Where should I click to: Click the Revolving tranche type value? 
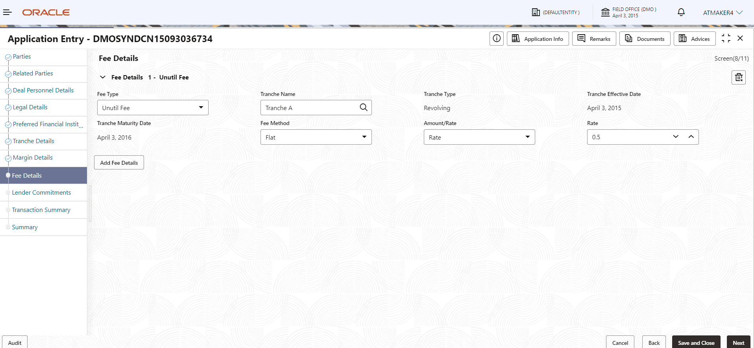(437, 108)
